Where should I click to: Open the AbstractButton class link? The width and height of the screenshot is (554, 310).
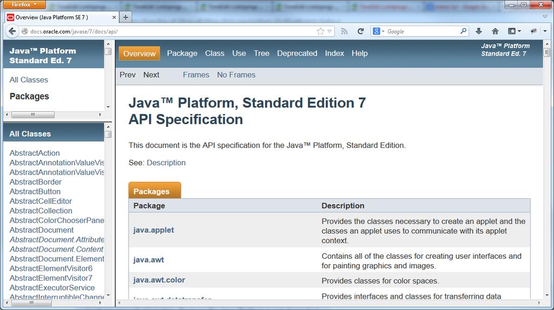(x=35, y=192)
